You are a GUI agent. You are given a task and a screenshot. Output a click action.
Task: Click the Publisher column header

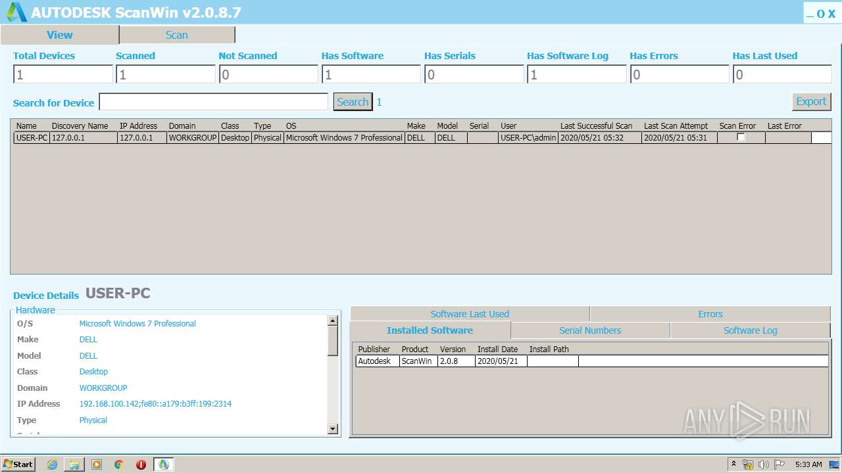(374, 349)
